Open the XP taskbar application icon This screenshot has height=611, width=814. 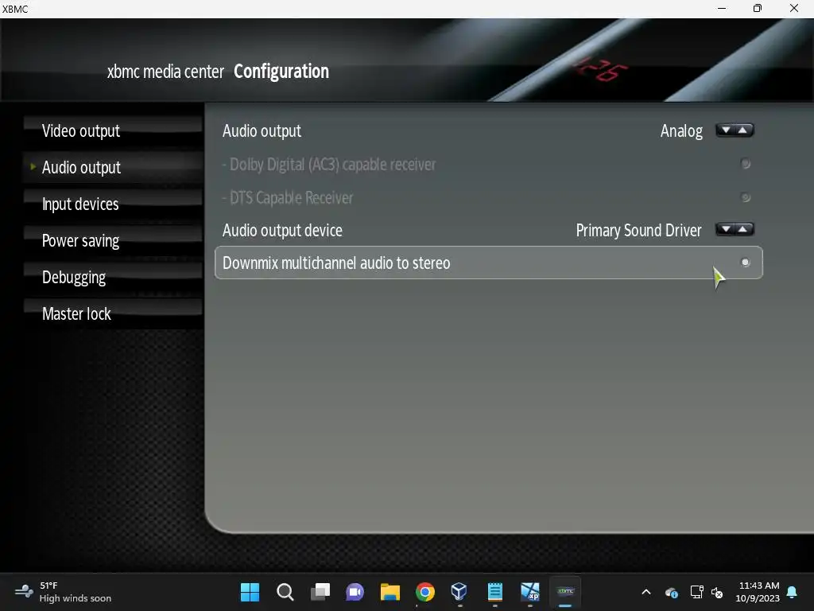pos(530,592)
